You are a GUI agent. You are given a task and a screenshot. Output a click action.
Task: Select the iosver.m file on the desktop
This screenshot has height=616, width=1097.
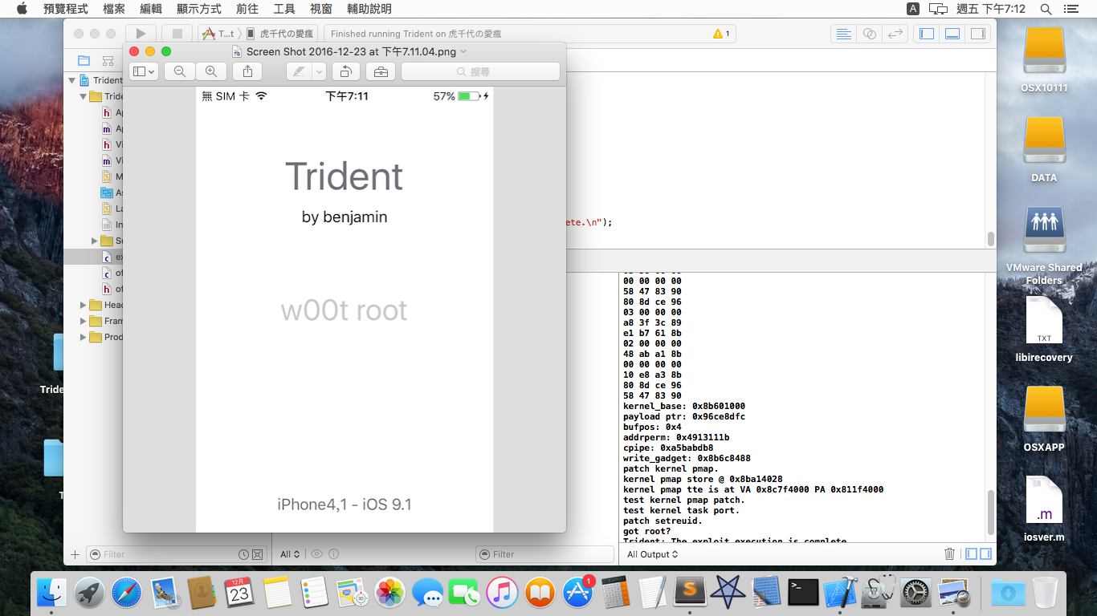(1044, 509)
